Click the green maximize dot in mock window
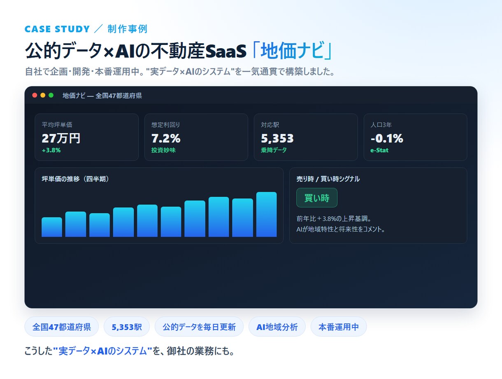Image resolution: width=502 pixels, height=379 pixels. (x=51, y=95)
